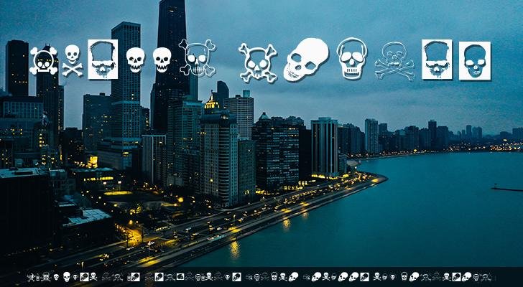
Task: Click the middle of the bottom skull glyph strip
Action: tap(259, 277)
